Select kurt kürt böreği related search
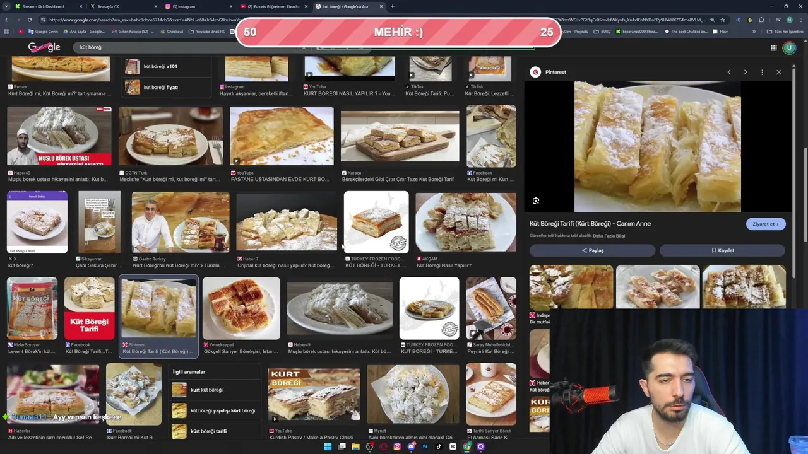The height and width of the screenshot is (454, 808). click(215, 390)
